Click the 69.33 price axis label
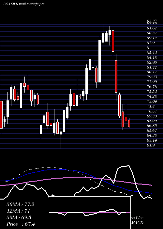Image resolution: width=163 pixels, height=229 pixels. [152, 116]
